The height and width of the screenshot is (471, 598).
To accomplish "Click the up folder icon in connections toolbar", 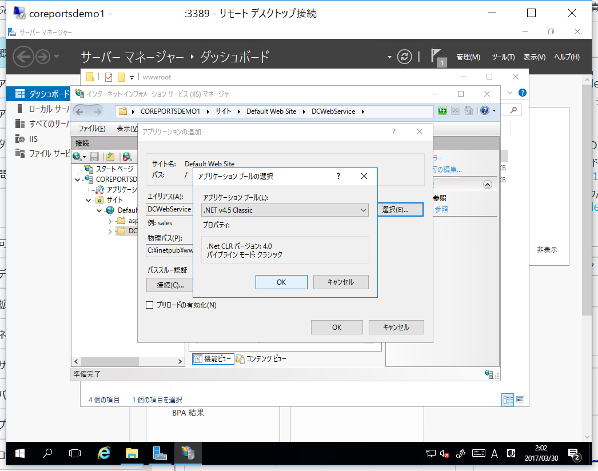I will (x=110, y=157).
